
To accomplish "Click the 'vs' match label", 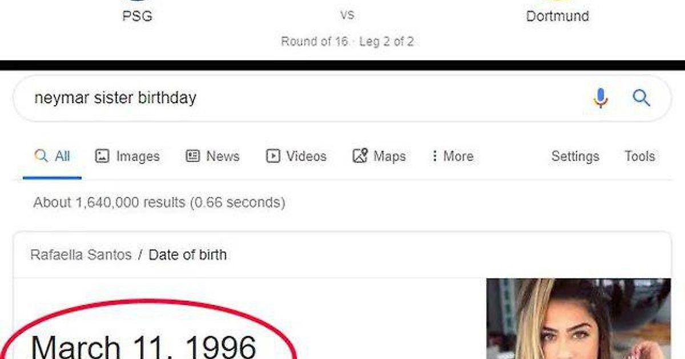I will click(x=347, y=15).
